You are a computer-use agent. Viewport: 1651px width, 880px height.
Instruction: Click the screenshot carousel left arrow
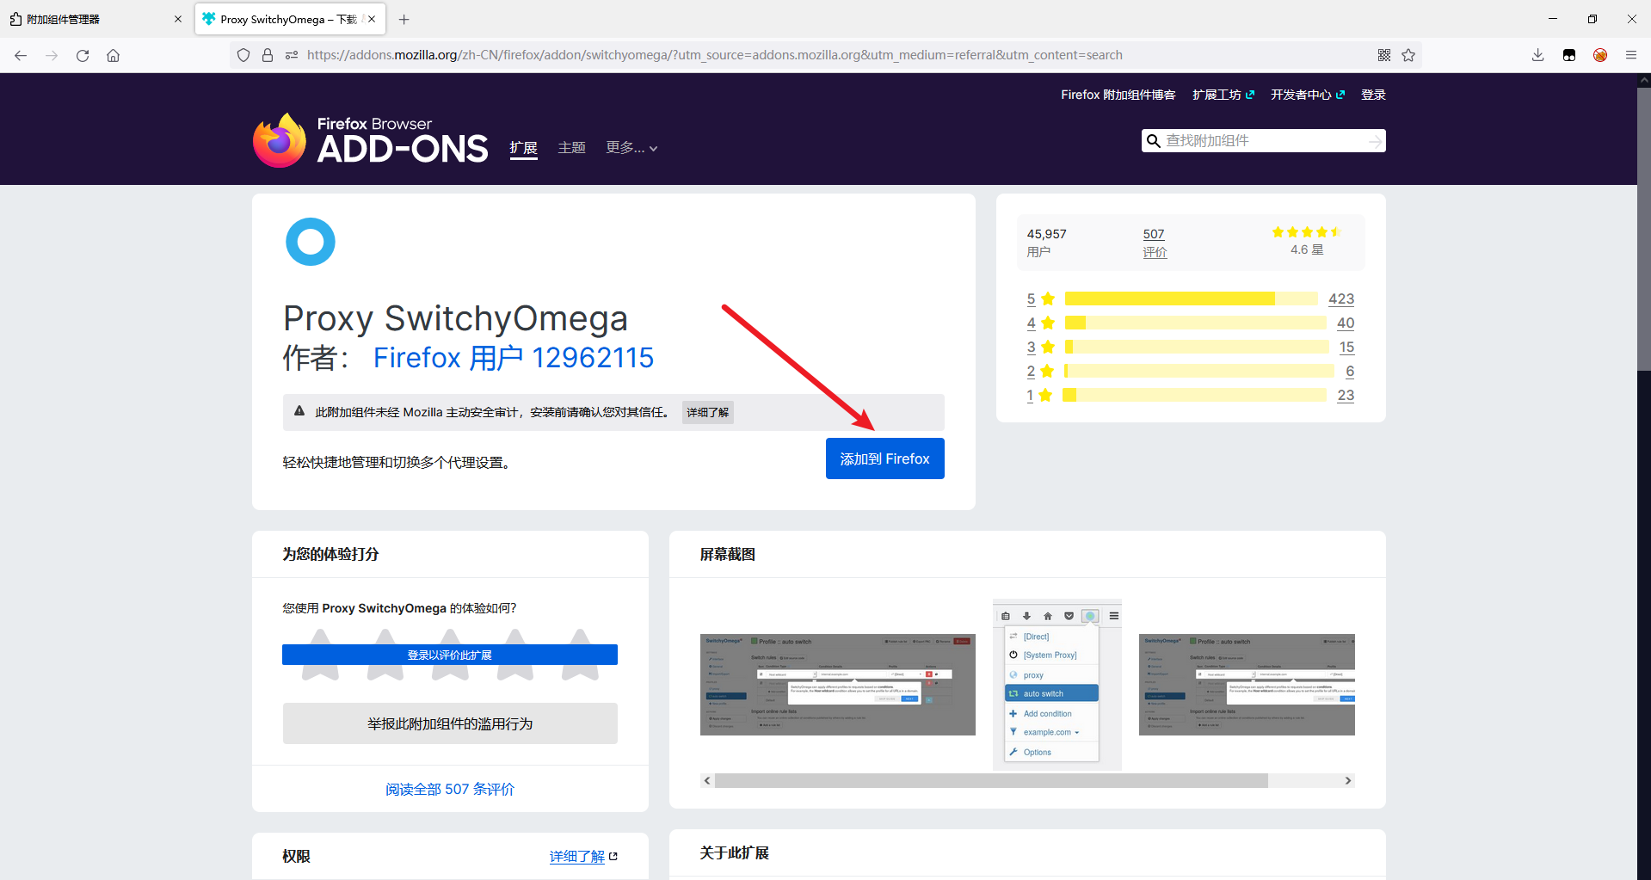point(707,780)
